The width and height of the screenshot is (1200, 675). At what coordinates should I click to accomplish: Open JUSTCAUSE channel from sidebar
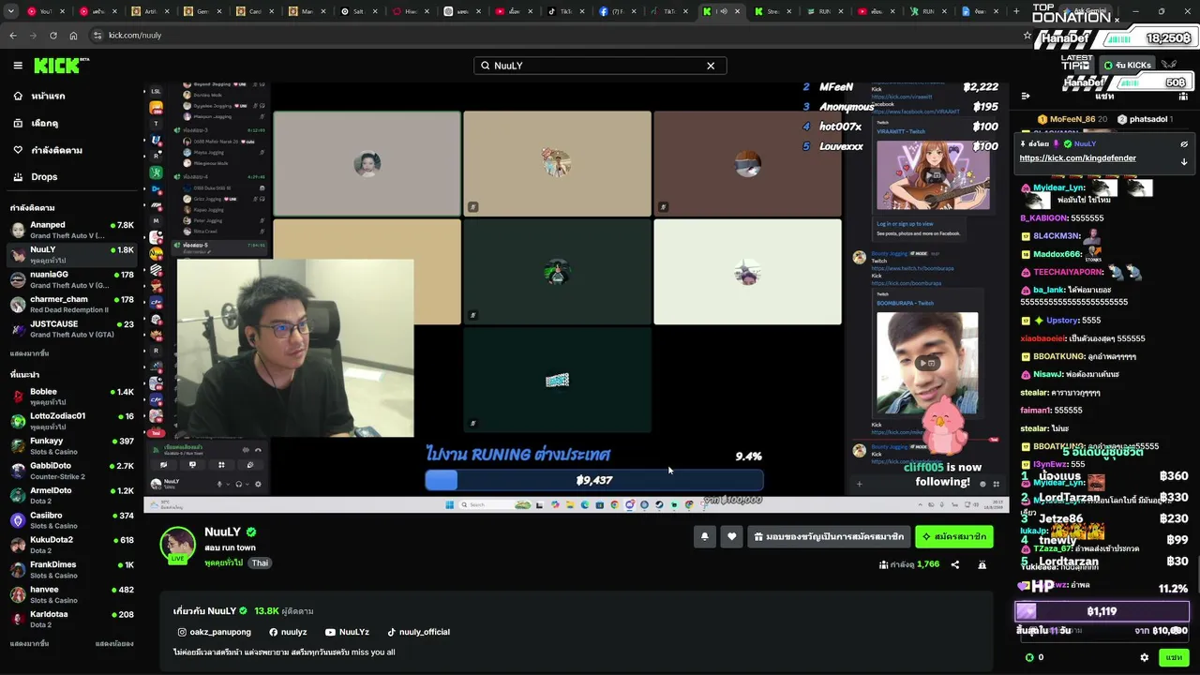[72, 329]
